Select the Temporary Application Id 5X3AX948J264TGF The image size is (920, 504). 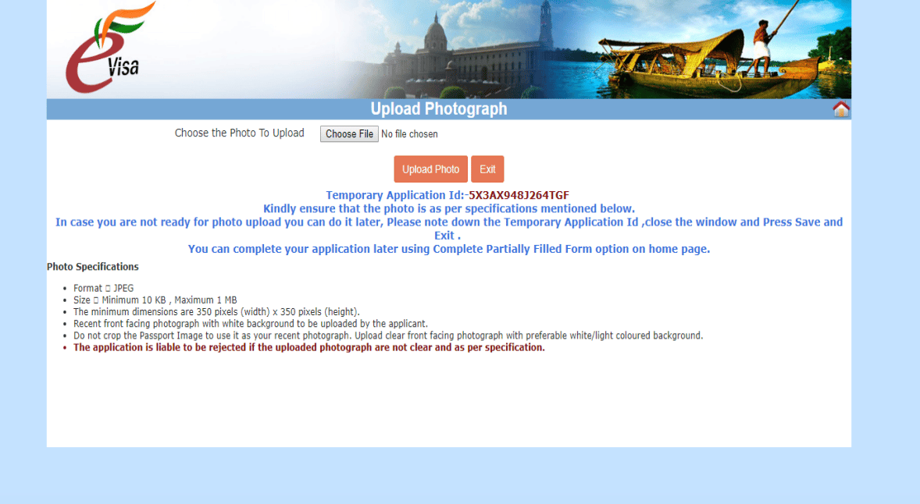point(520,195)
